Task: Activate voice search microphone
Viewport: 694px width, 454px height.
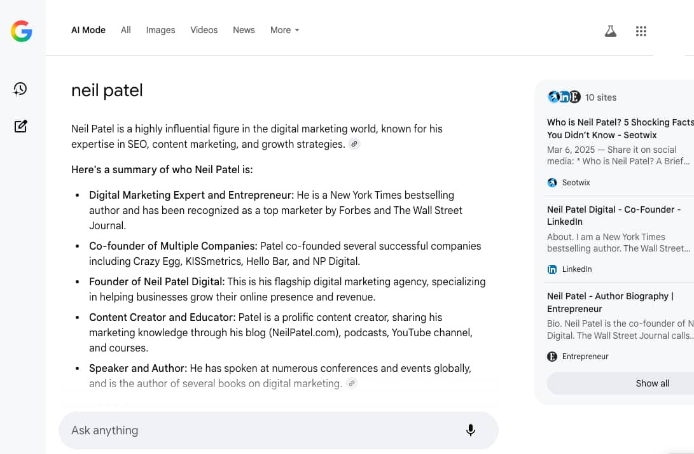Action: pos(471,430)
